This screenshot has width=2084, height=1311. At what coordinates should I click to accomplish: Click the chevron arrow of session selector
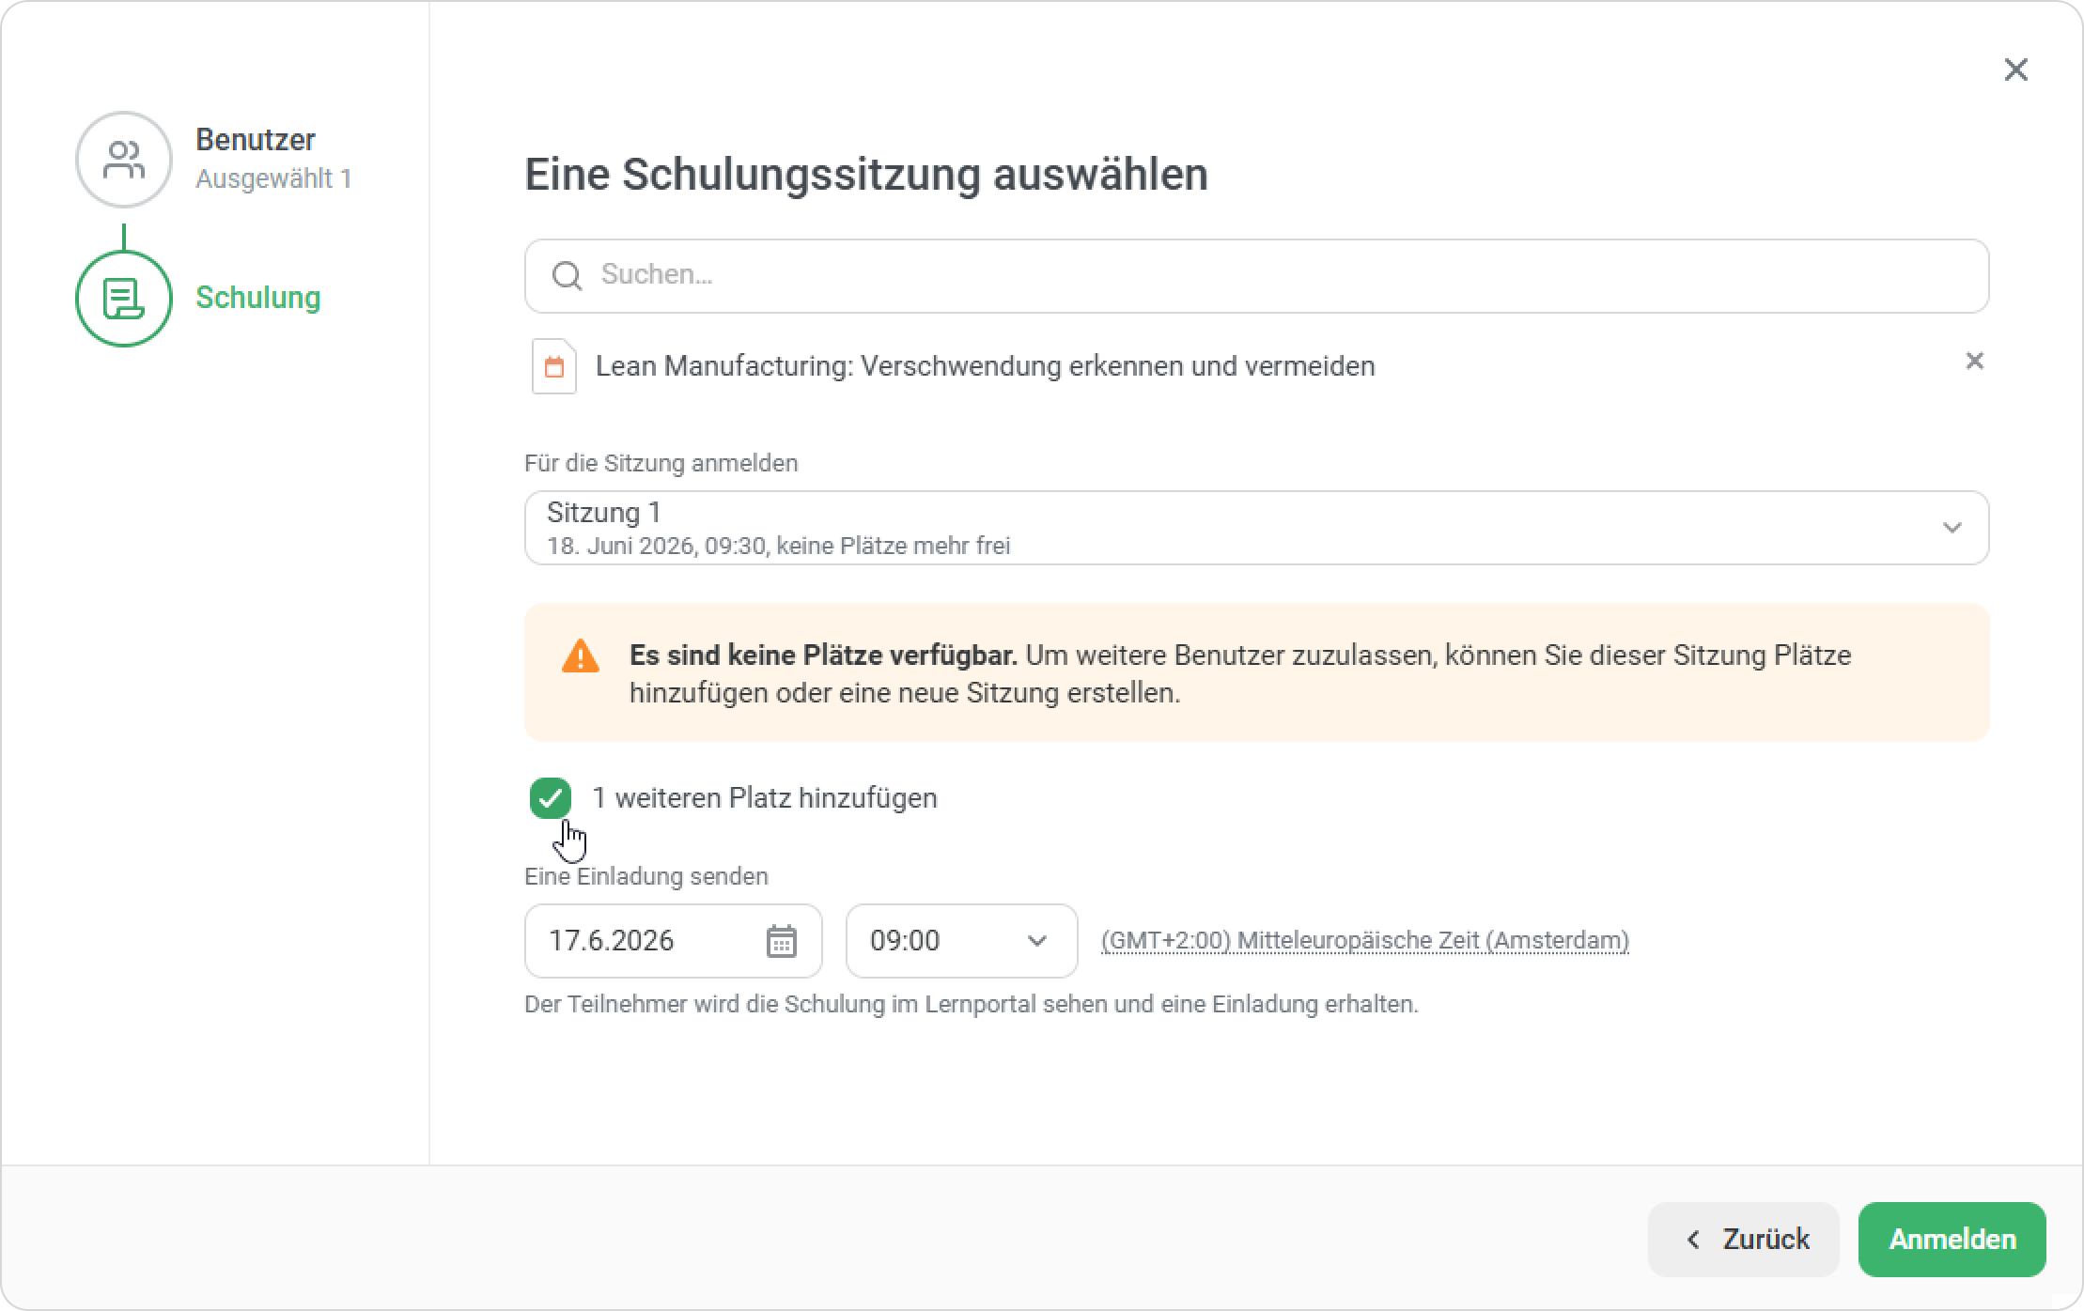click(x=1952, y=528)
